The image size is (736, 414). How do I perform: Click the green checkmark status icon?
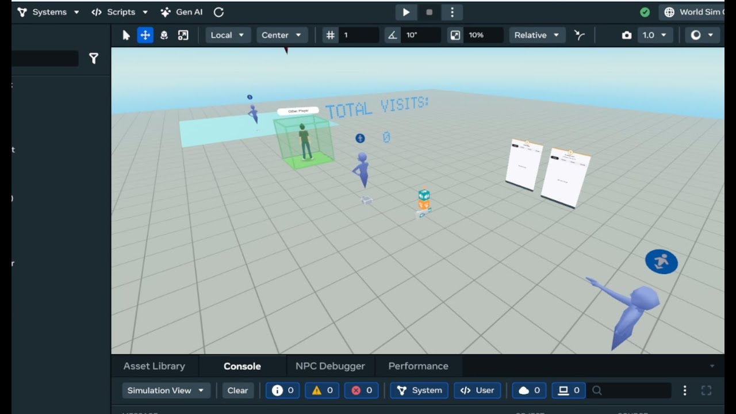pyautogui.click(x=645, y=12)
